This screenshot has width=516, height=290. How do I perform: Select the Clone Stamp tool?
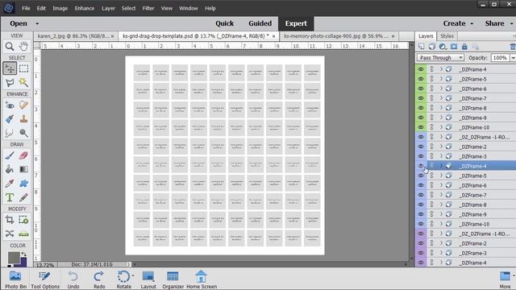(x=23, y=118)
